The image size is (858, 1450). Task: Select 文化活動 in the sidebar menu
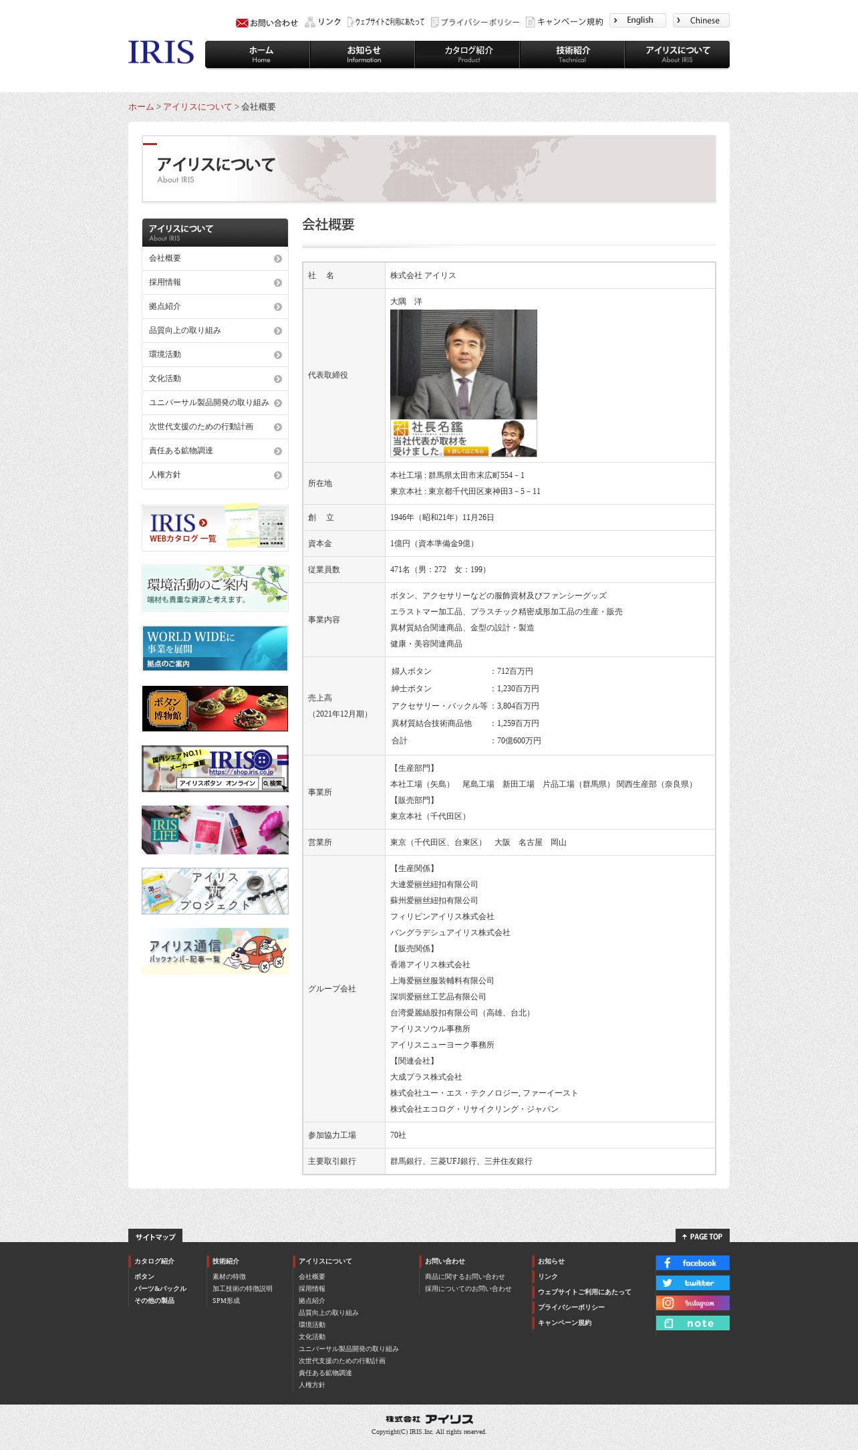[215, 379]
